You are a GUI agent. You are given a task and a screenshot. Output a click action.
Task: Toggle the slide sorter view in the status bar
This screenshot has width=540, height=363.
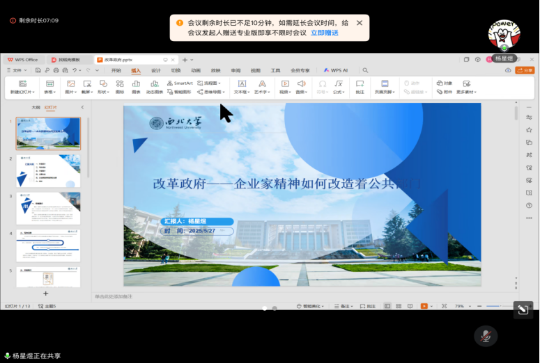pyautogui.click(x=398, y=306)
